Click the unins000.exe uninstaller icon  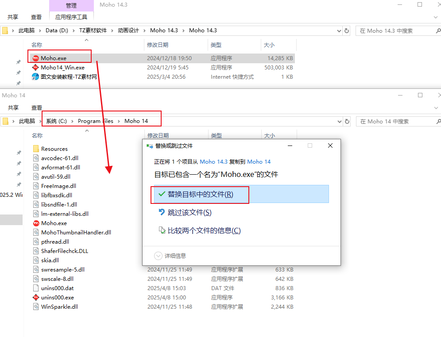tap(36, 297)
